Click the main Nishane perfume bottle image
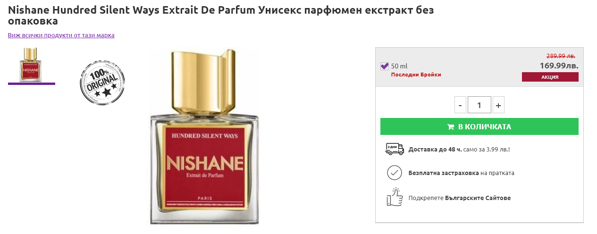The height and width of the screenshot is (234, 597). click(x=204, y=137)
